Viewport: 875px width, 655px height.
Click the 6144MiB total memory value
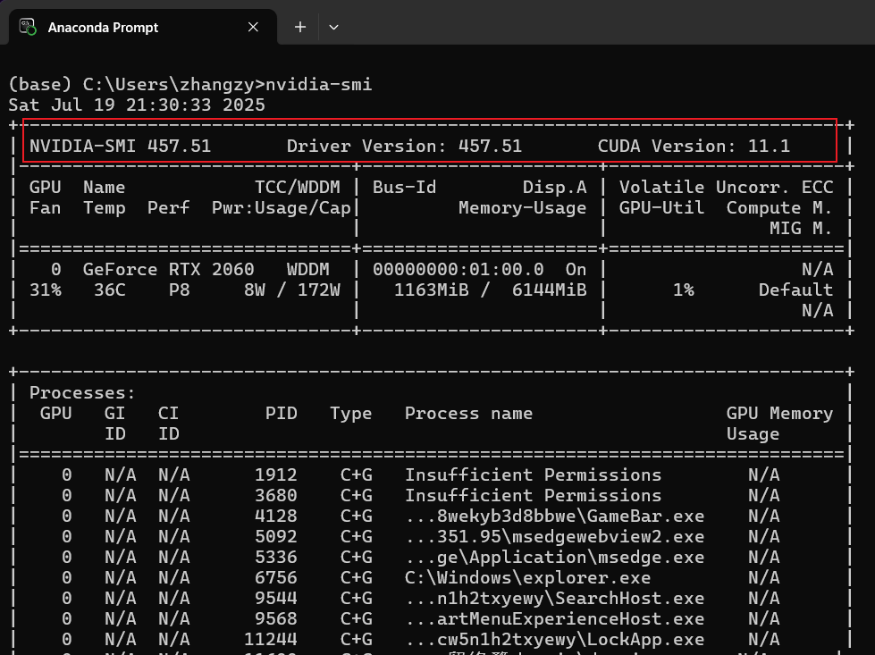click(549, 290)
